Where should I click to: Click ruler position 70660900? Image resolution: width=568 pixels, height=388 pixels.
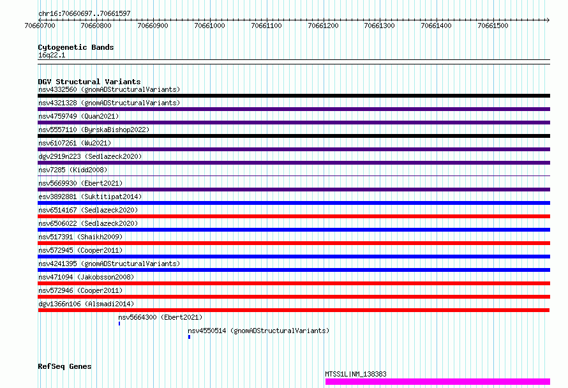[153, 26]
